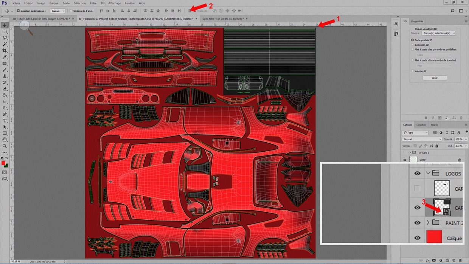Select the Volume 3D radio button
The width and height of the screenshot is (469, 264).
413,71
